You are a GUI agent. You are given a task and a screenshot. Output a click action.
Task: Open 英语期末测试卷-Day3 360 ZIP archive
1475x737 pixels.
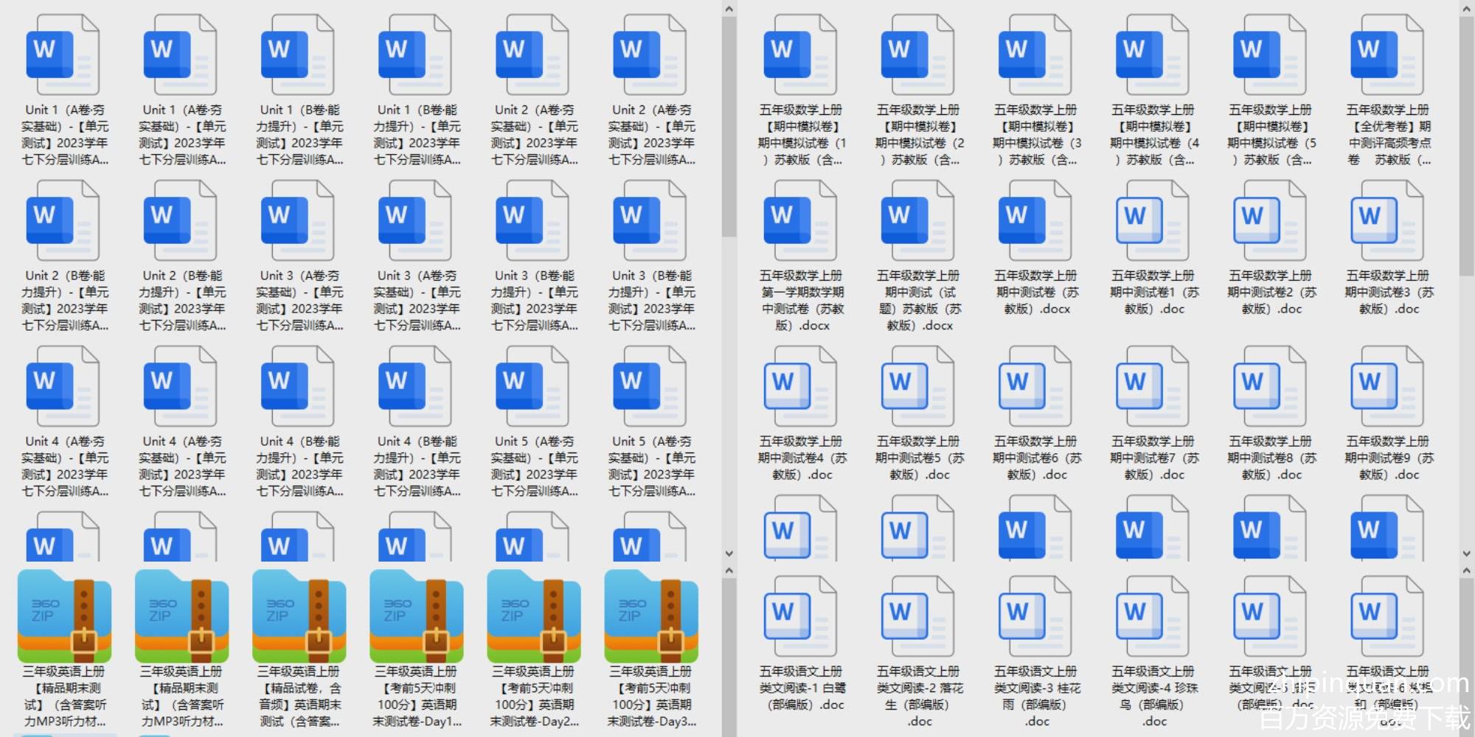click(x=651, y=617)
